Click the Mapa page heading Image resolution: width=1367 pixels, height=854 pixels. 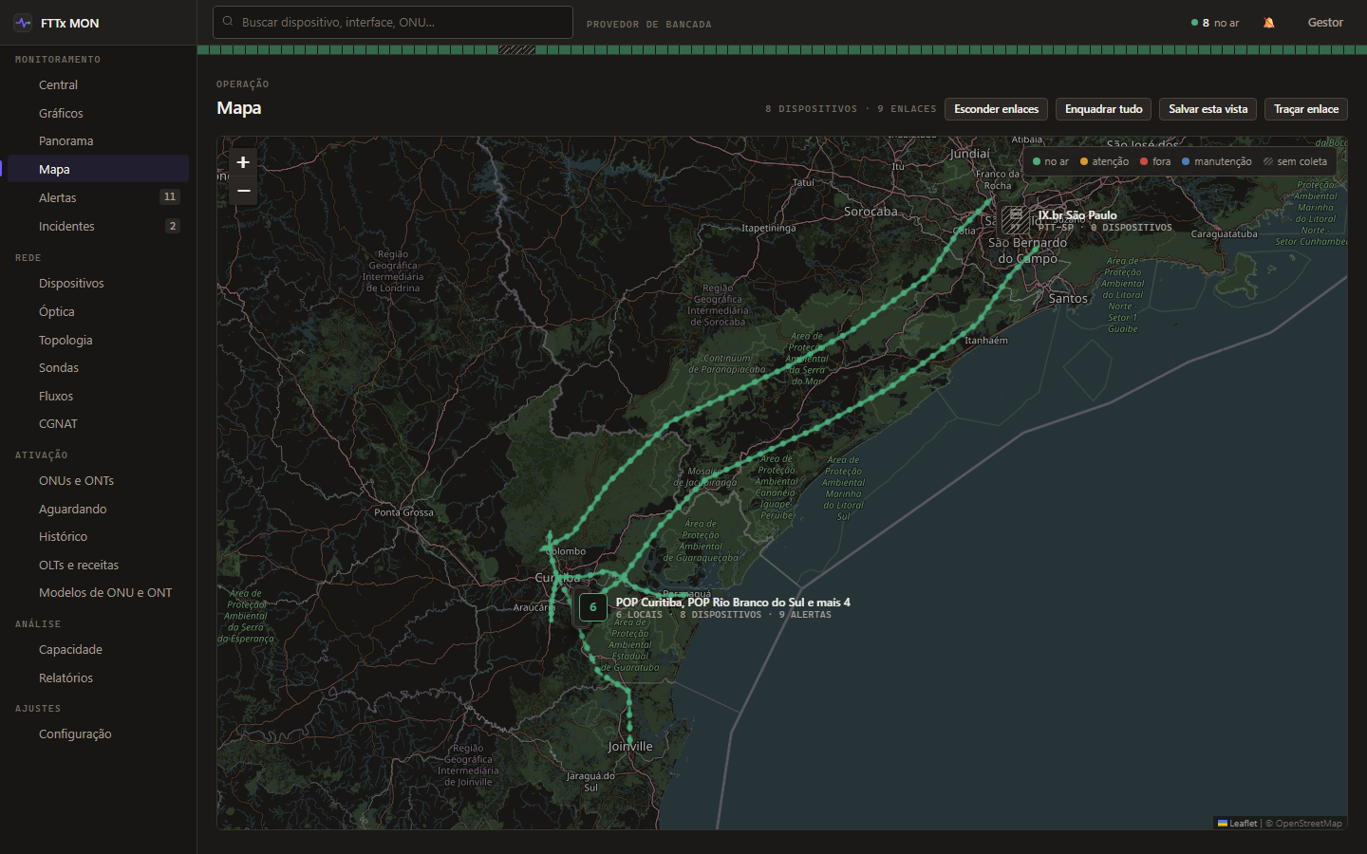tap(238, 108)
